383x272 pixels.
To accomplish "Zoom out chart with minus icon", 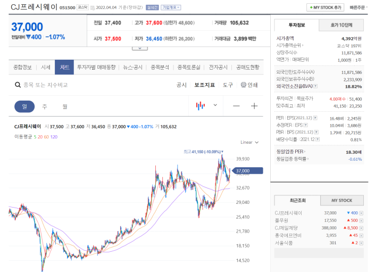I will click(236, 106).
